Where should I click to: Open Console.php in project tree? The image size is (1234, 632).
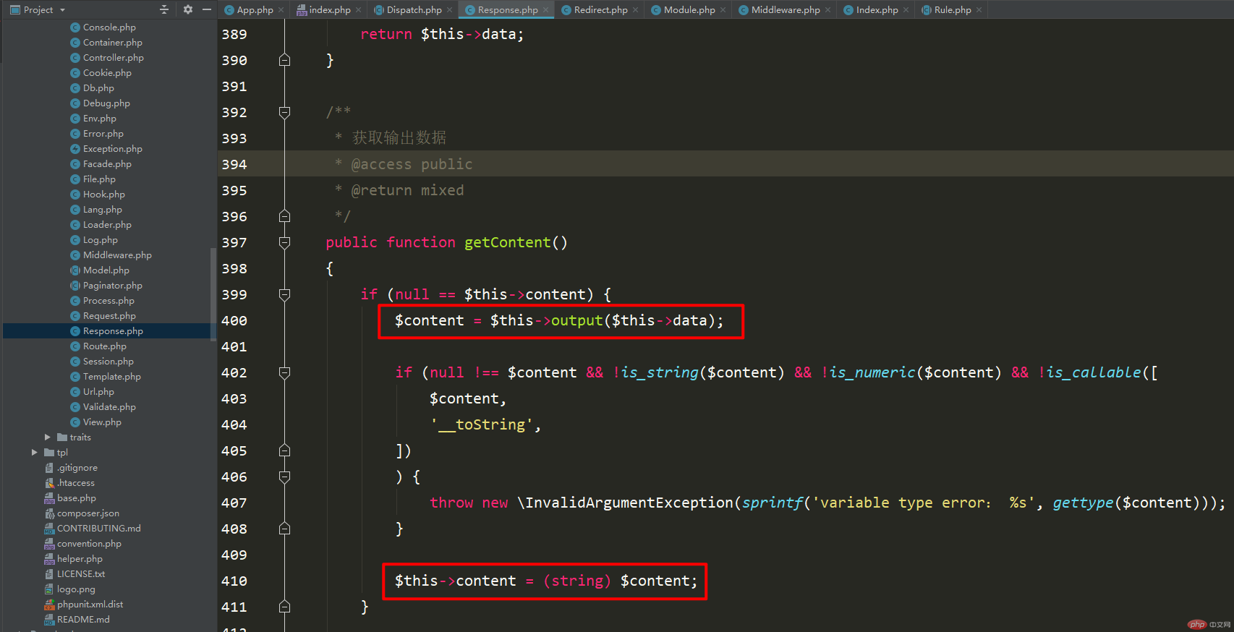click(109, 27)
